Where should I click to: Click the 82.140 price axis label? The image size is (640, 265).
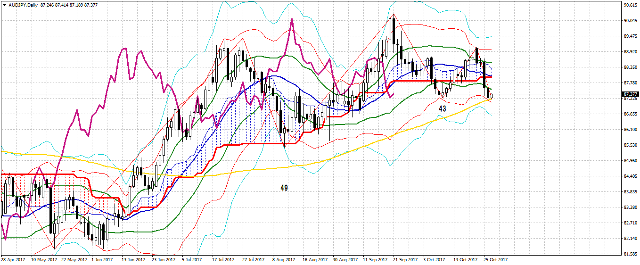point(630,239)
